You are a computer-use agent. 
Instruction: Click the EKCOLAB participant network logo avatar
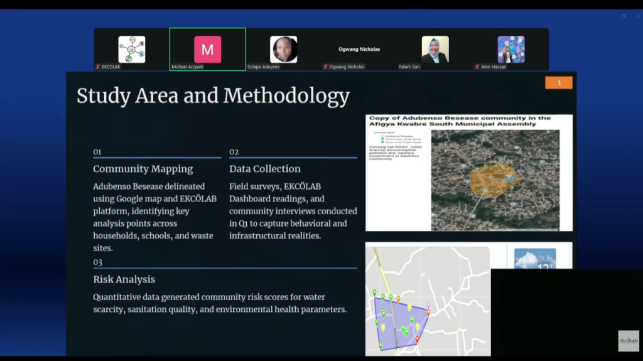132,49
